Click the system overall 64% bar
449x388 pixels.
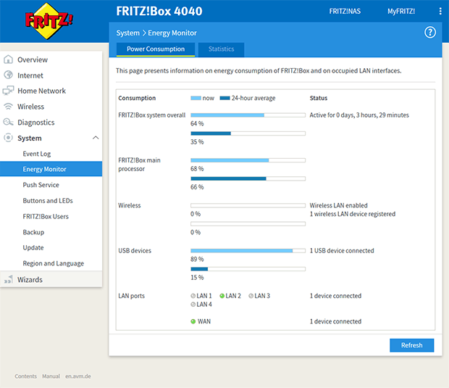coord(248,115)
